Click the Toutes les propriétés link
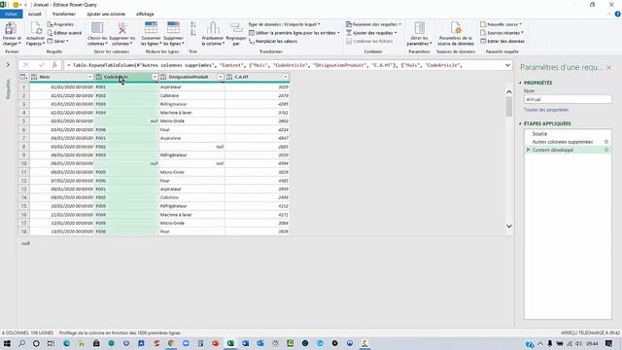622x350 pixels. click(x=546, y=110)
